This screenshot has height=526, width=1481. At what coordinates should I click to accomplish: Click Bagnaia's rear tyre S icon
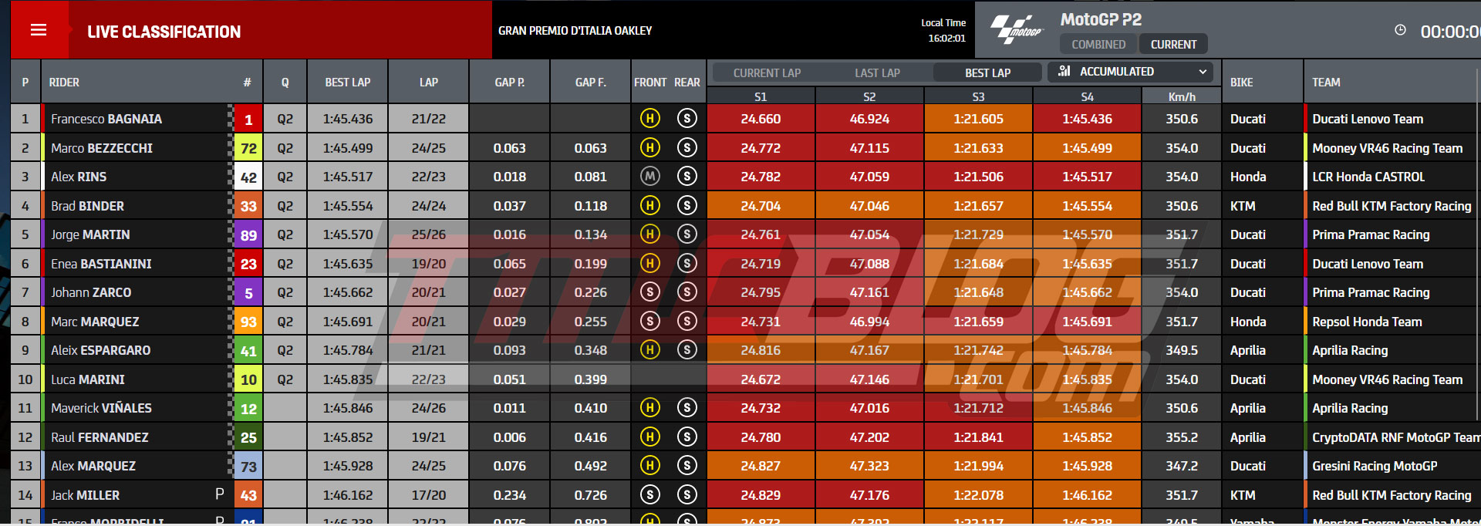pos(687,118)
